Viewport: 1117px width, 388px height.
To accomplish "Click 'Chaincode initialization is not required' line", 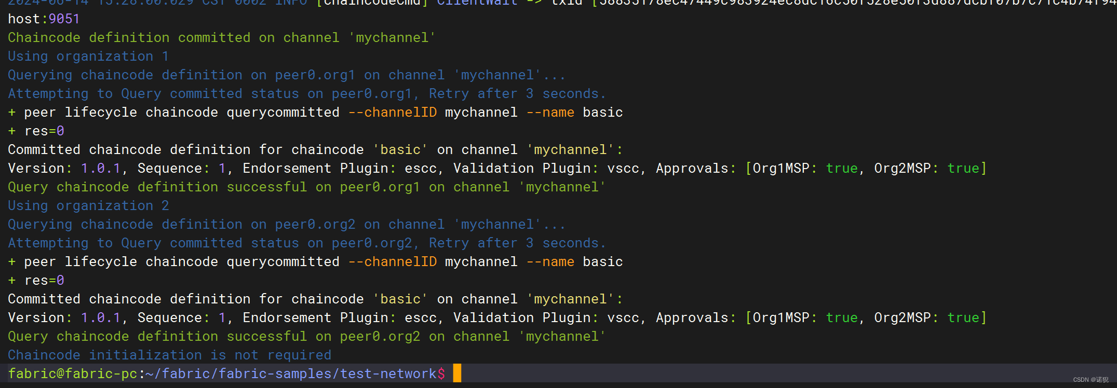I will [x=169, y=355].
